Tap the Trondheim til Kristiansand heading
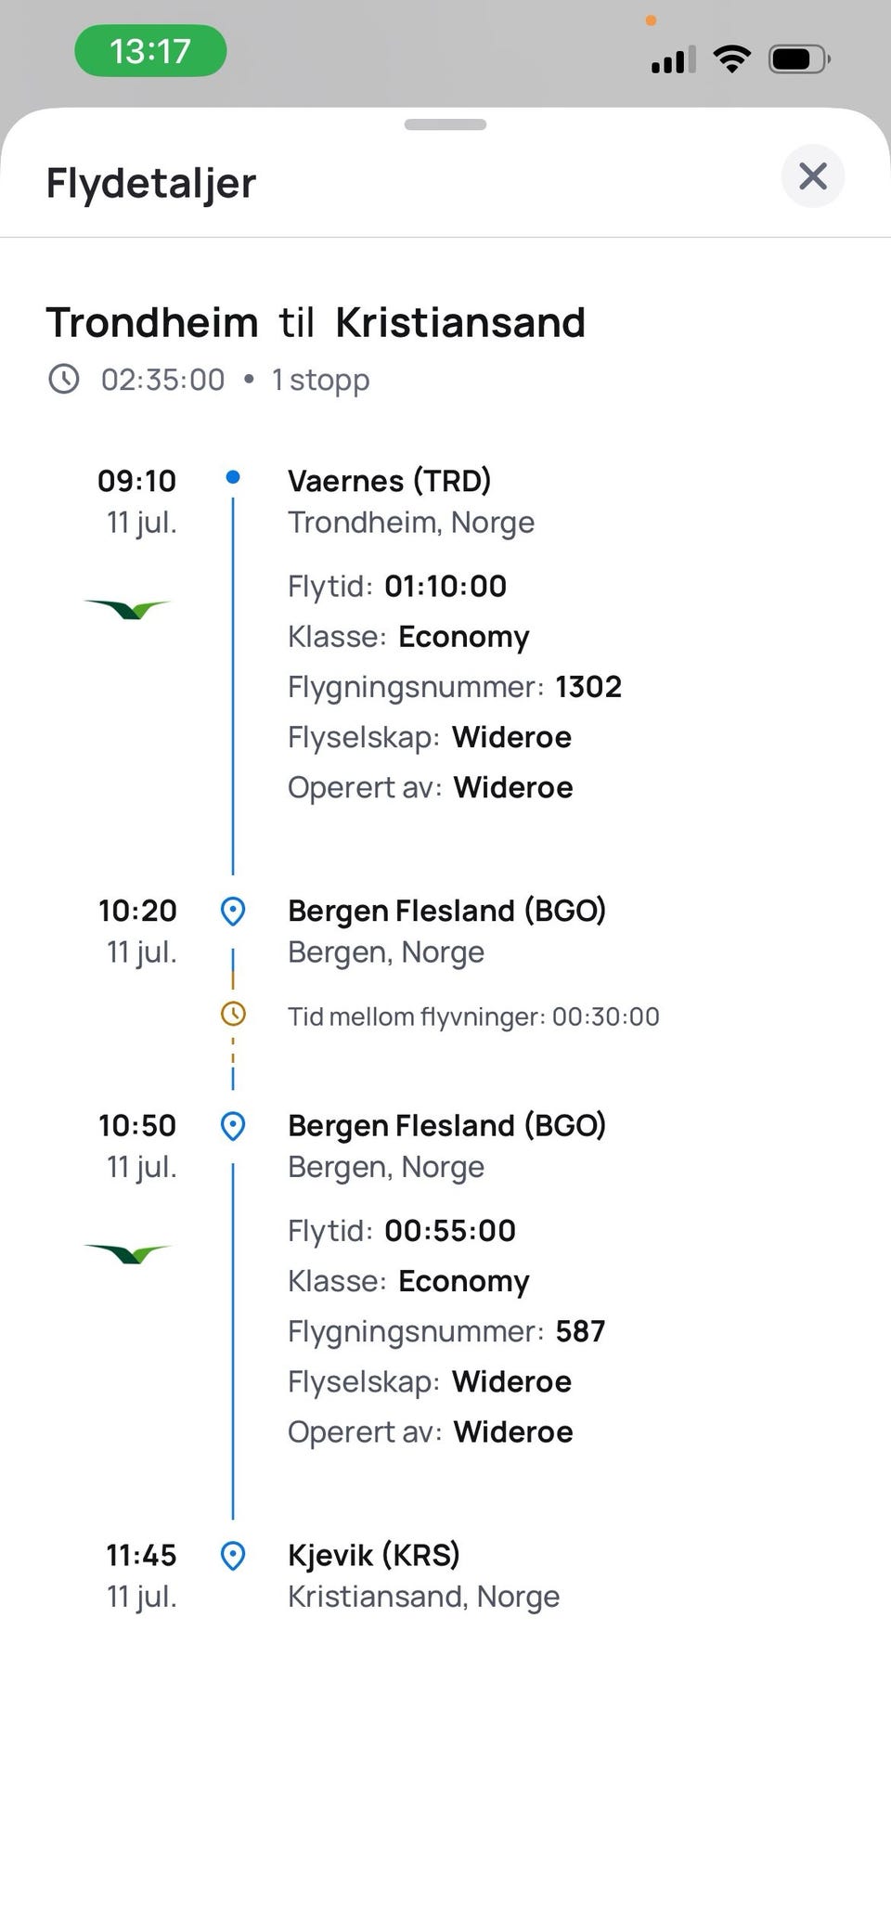 click(x=316, y=323)
